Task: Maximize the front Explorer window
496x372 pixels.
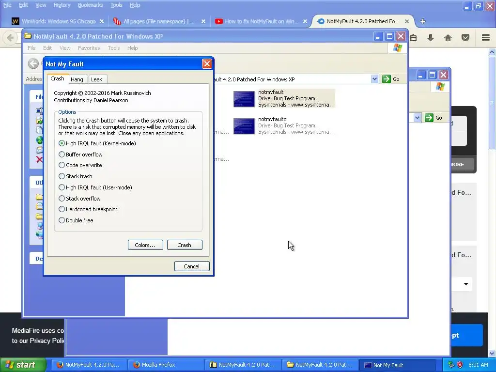Action: [389, 36]
